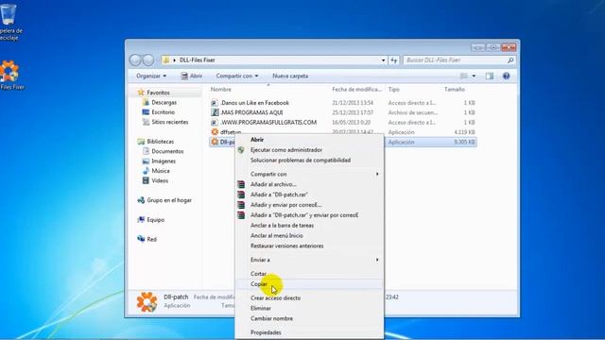This screenshot has width=605, height=340.
Task: Select Añadir y enviar por correoE...
Action: [285, 205]
